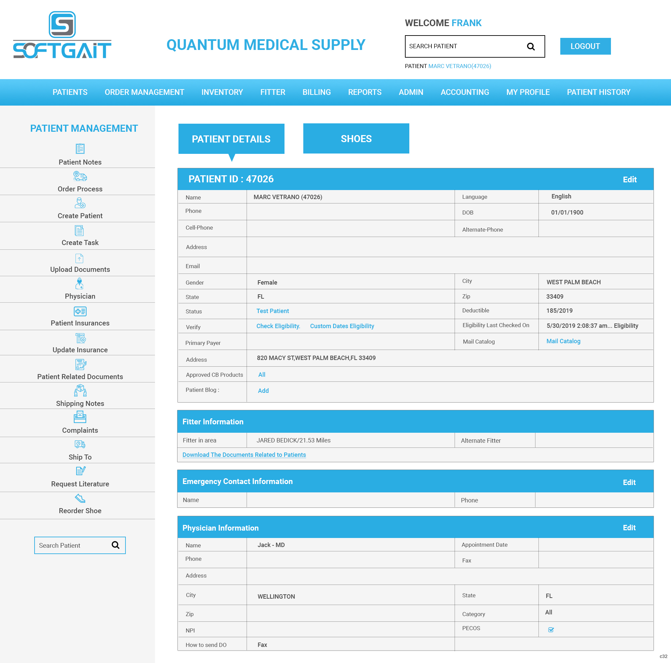
Task: Edit the Emergency Contact Information section
Action: pos(629,482)
